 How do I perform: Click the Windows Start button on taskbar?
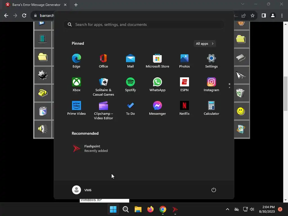113,209
